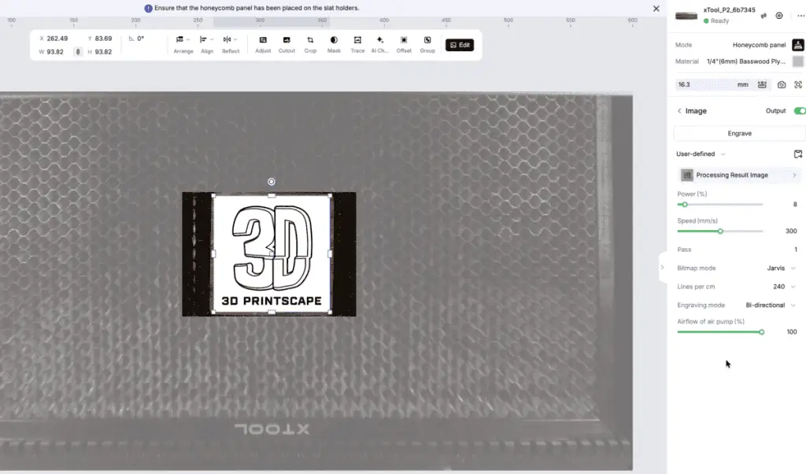The image size is (806, 474).
Task: Click the material gray swatch
Action: point(798,61)
